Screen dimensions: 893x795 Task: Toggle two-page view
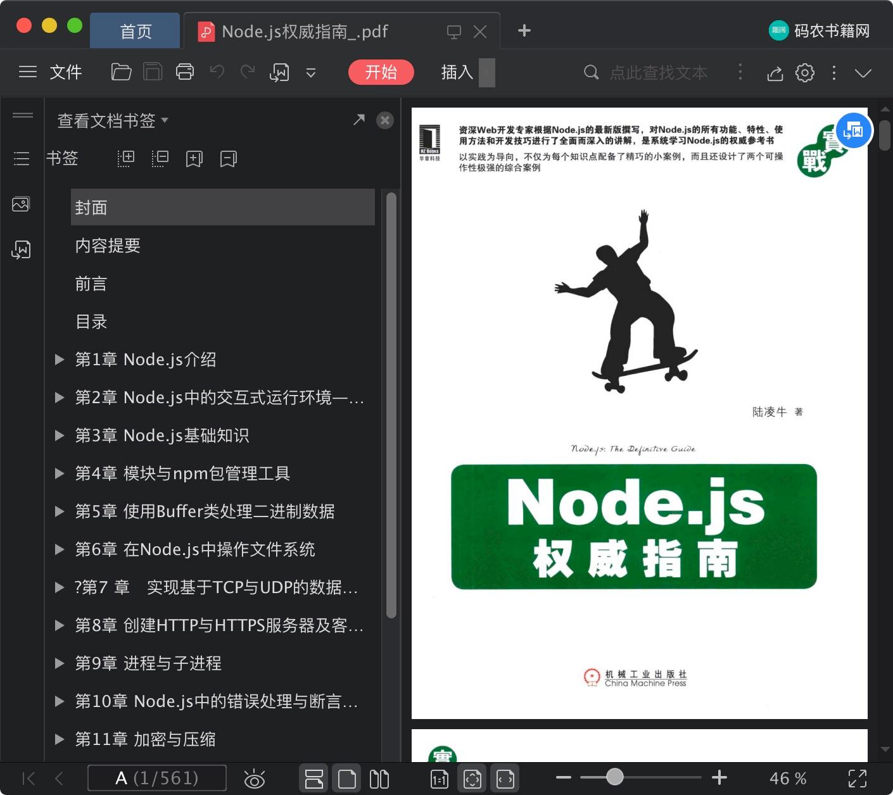click(x=379, y=779)
